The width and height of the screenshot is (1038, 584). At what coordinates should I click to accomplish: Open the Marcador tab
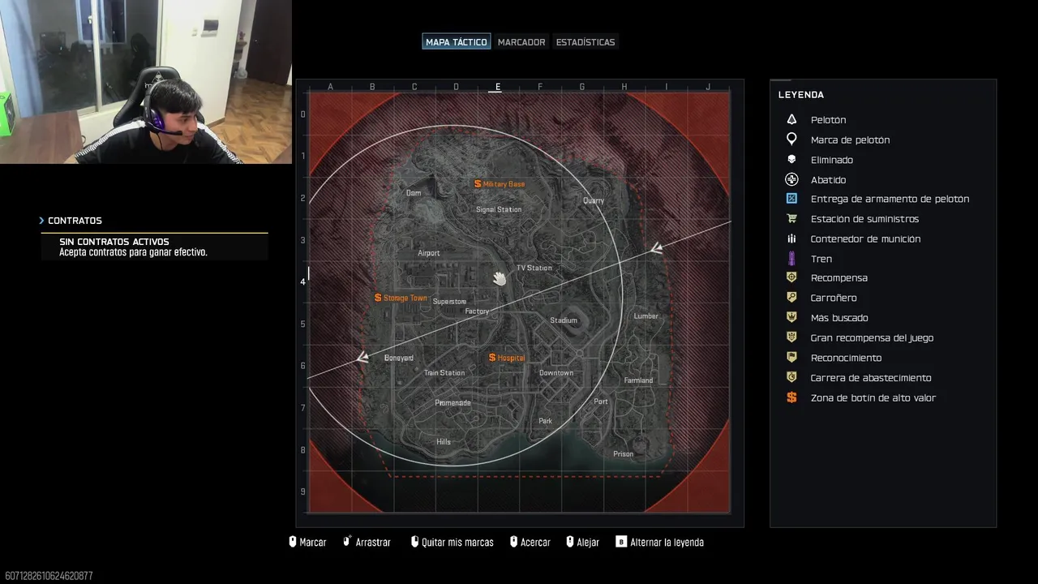(x=521, y=41)
